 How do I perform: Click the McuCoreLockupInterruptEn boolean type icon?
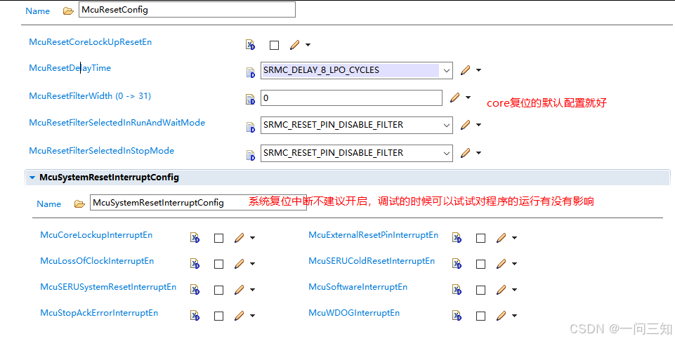pos(195,238)
